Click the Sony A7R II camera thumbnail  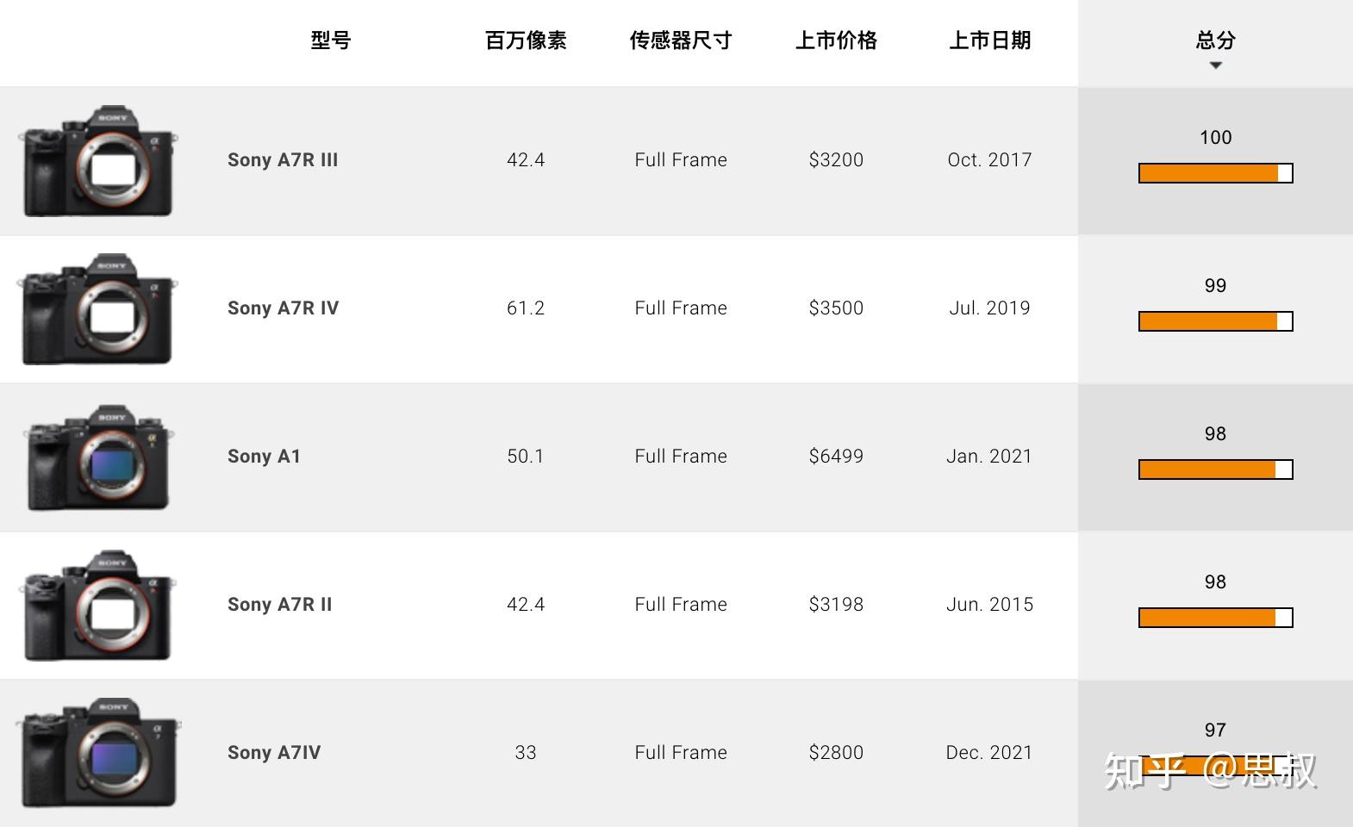click(97, 604)
